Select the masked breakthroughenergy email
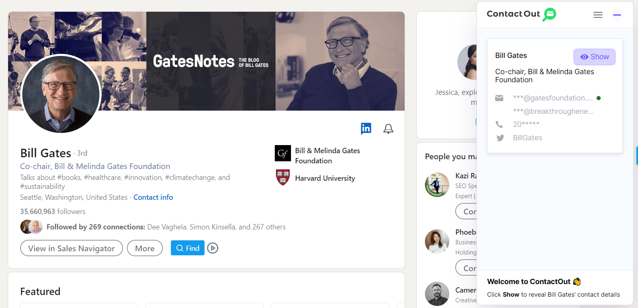 click(553, 111)
